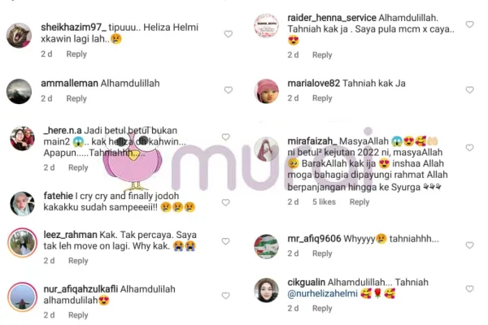The width and height of the screenshot is (488, 325).
Task: Like fatehie's comment about jodoh kakakku
Action: (225, 202)
